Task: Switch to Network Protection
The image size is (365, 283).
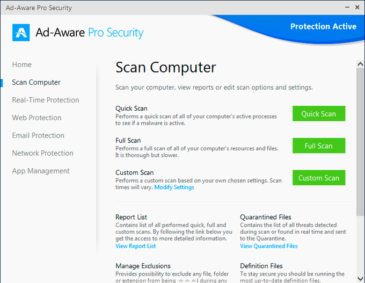Action: point(42,153)
